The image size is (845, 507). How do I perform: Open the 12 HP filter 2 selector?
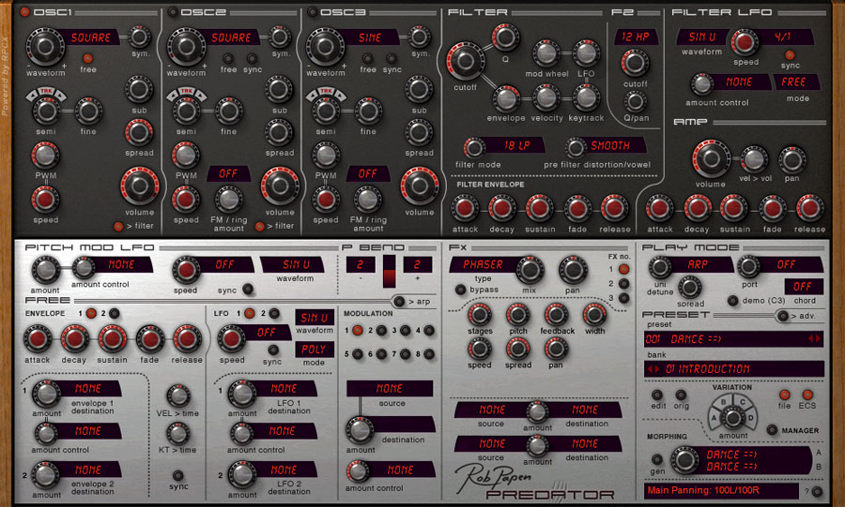[636, 37]
